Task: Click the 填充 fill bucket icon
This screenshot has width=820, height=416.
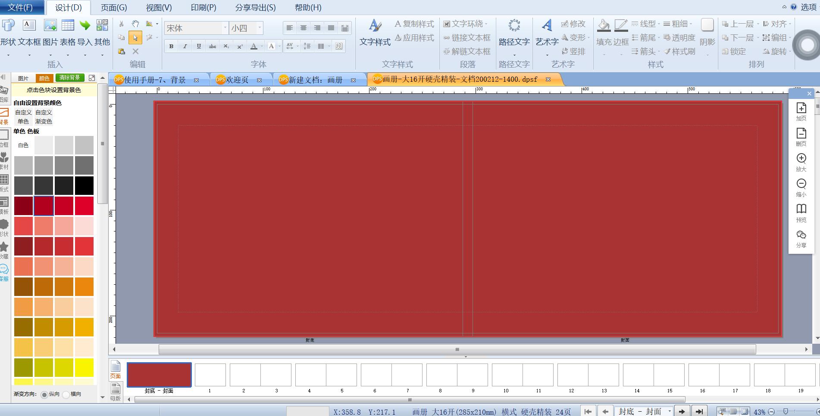Action: pyautogui.click(x=604, y=32)
